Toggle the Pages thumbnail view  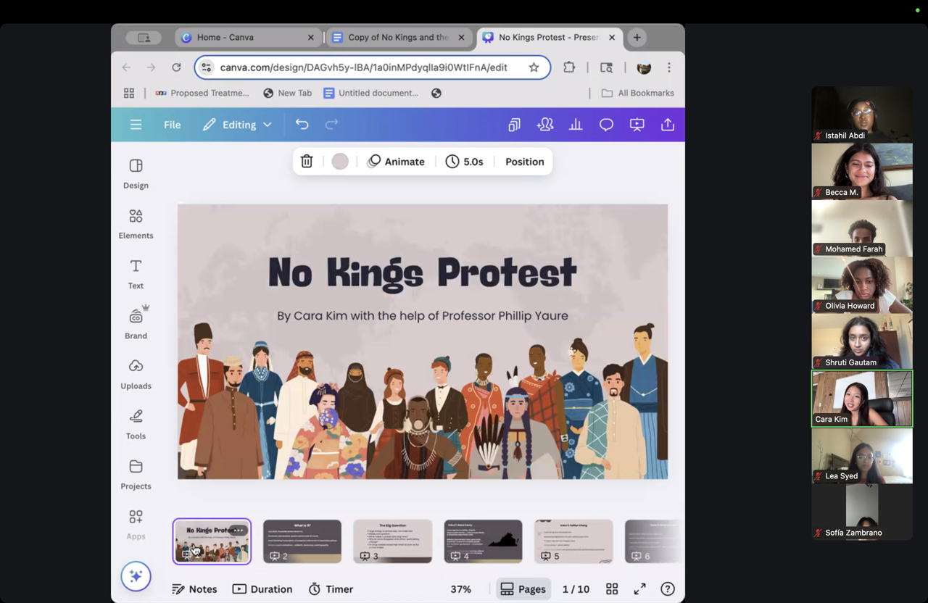point(523,589)
